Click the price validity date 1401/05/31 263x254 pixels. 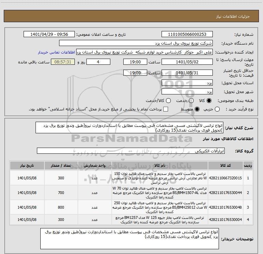click(187, 73)
